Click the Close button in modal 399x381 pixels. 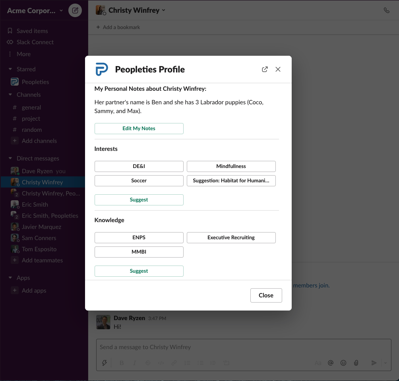tap(266, 295)
